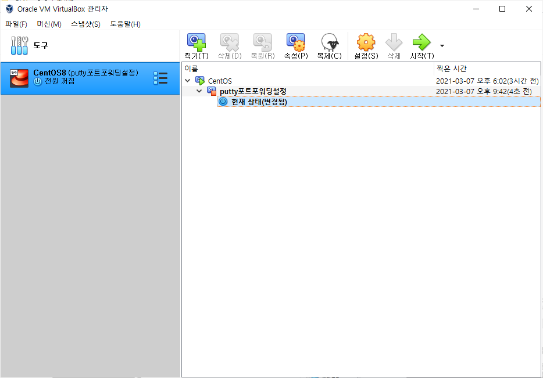
Task: Click the 오후 6:02 snapshot timestamp
Action: [487, 81]
